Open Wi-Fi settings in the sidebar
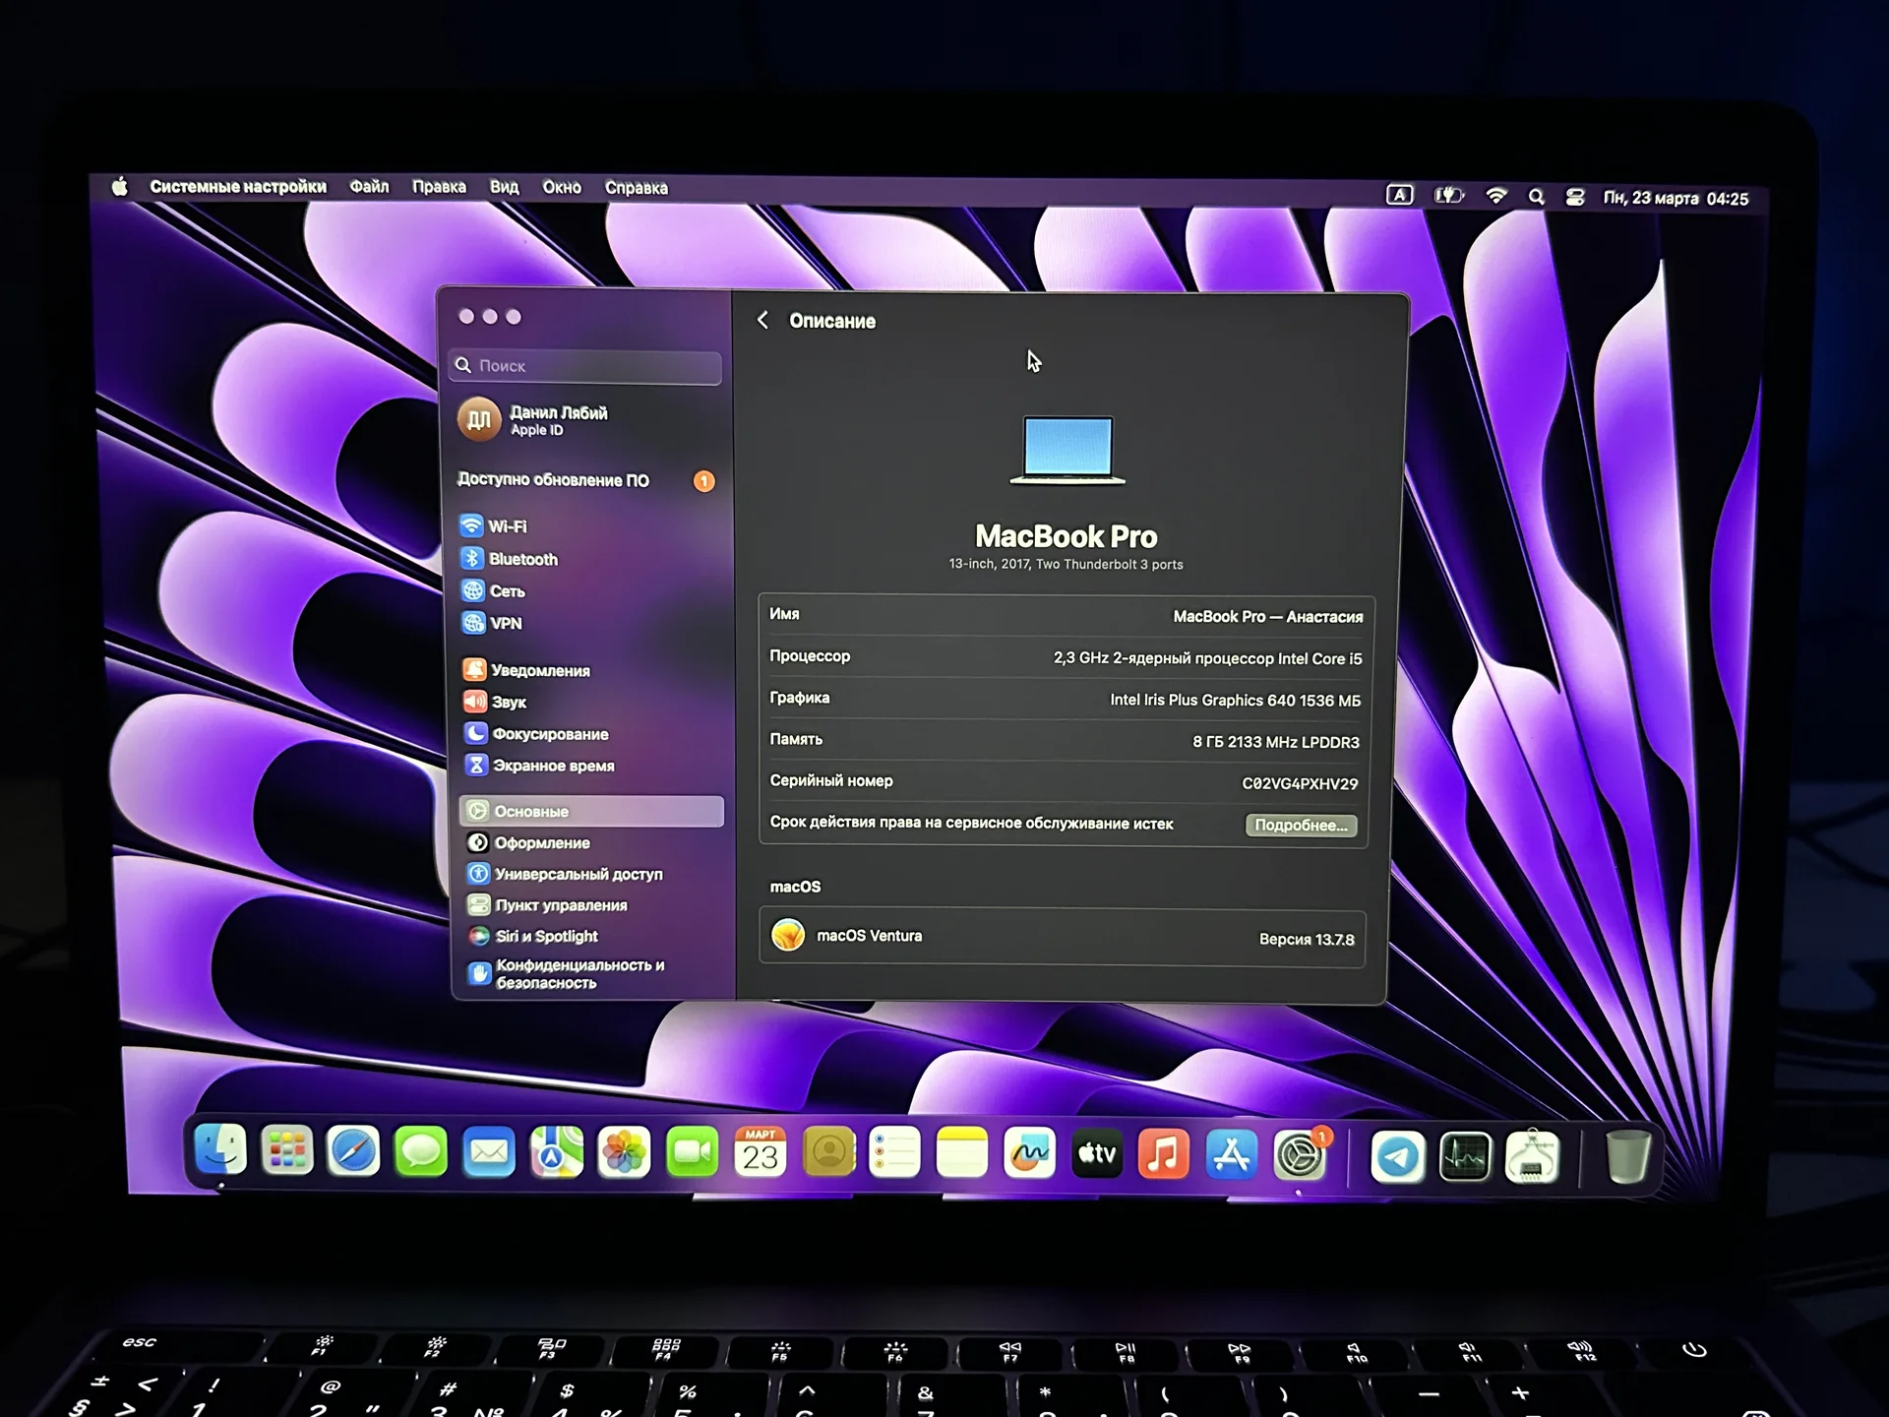The height and width of the screenshot is (1417, 1889). [494, 526]
